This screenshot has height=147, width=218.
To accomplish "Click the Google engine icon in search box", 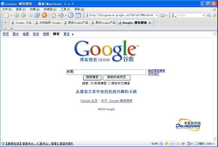I will [x=173, y=15].
